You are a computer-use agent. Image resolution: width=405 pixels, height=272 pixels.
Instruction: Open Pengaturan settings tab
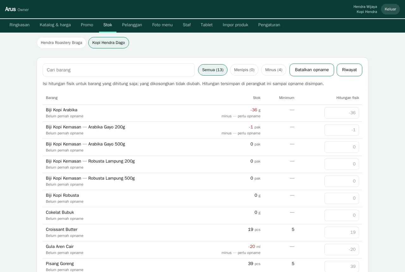[x=269, y=25]
